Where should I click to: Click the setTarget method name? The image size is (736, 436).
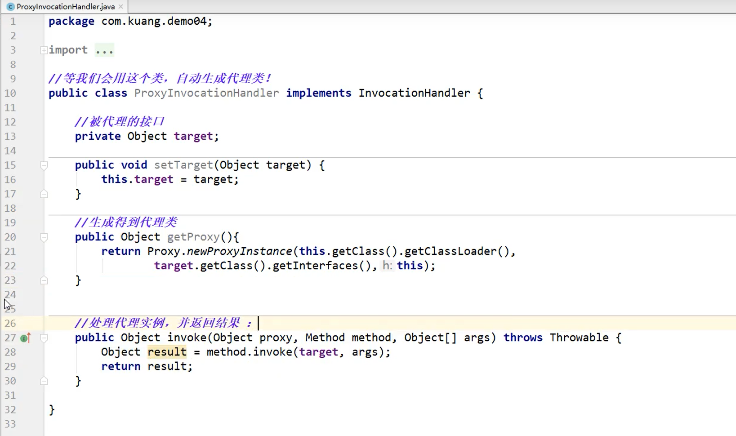point(183,165)
